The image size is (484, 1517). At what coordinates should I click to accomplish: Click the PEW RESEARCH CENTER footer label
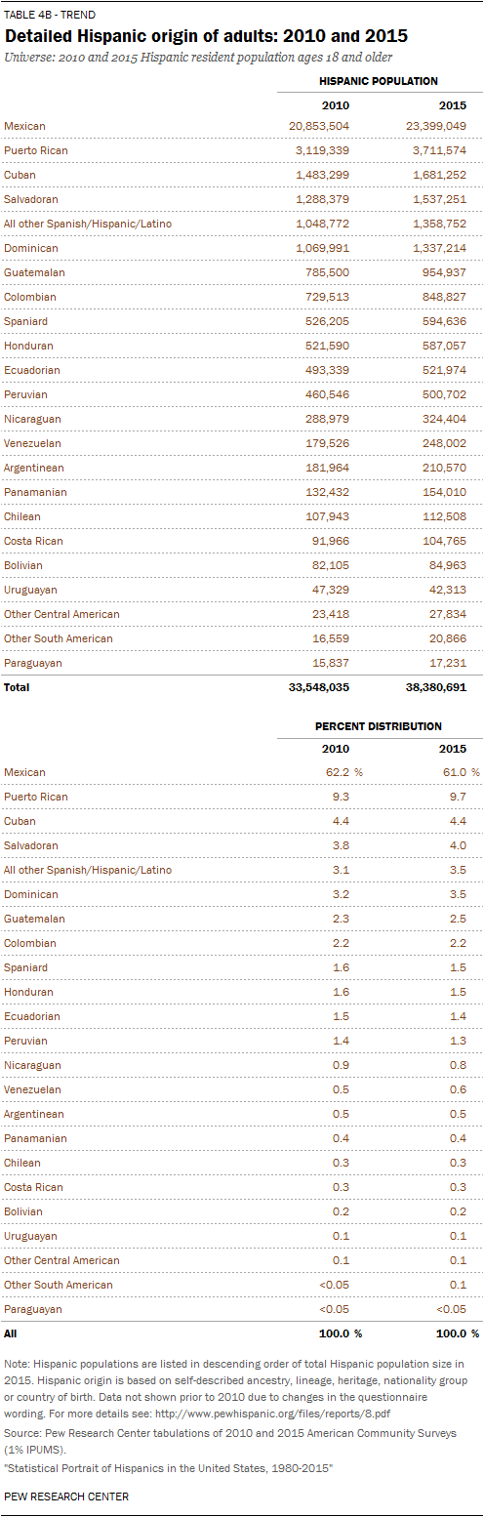tap(65, 1496)
